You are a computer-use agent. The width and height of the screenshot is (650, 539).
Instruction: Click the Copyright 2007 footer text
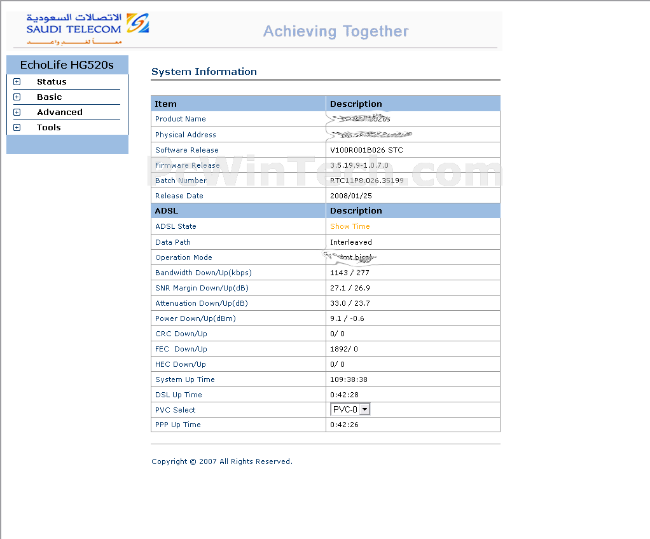[222, 461]
